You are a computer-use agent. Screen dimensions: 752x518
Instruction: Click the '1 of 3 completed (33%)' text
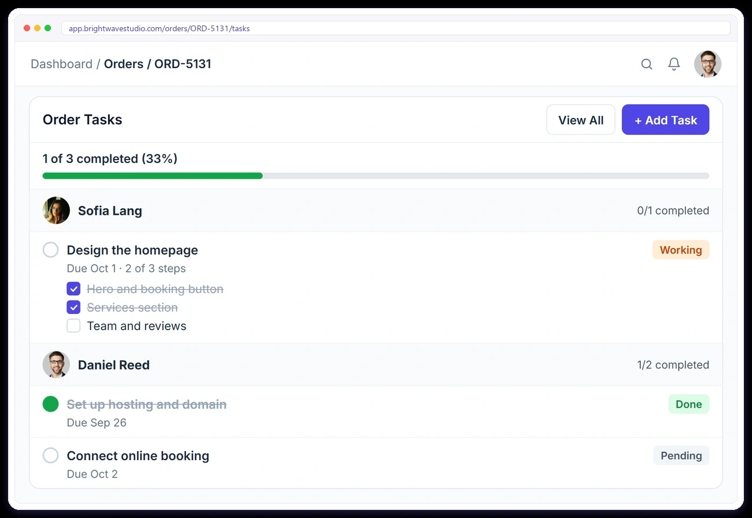point(110,158)
